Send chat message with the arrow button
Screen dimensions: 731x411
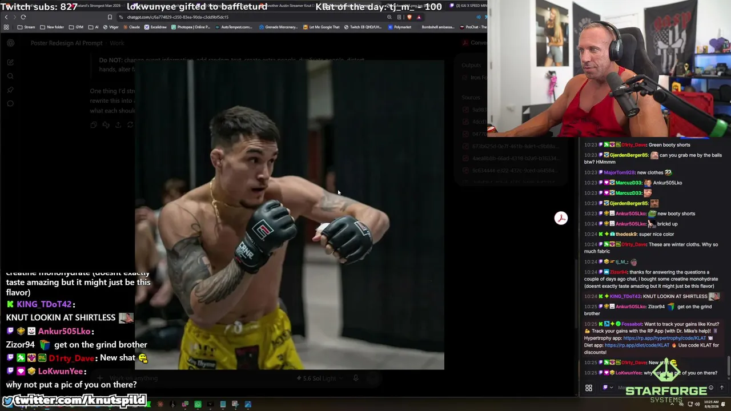[722, 388]
